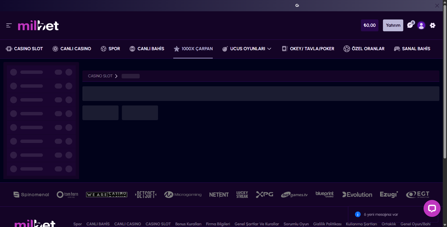
Task: Click the Canlı Bahis live signal icon
Action: point(132,49)
